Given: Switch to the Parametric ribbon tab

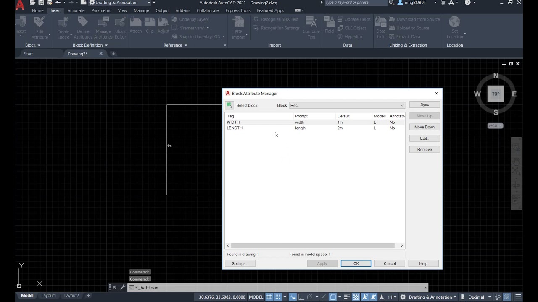Looking at the screenshot, I should pos(101,10).
